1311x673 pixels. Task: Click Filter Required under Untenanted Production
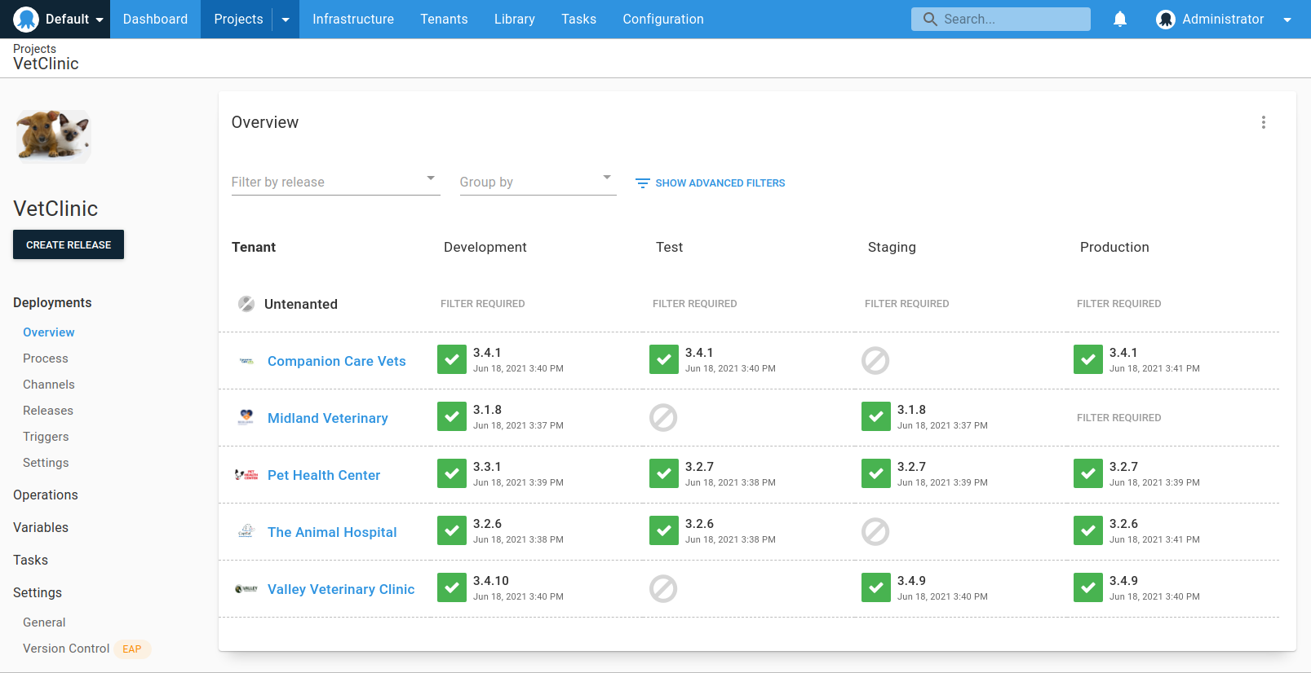click(x=1118, y=304)
